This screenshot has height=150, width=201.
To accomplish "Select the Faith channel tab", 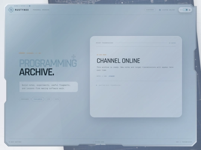I will click(57, 99).
